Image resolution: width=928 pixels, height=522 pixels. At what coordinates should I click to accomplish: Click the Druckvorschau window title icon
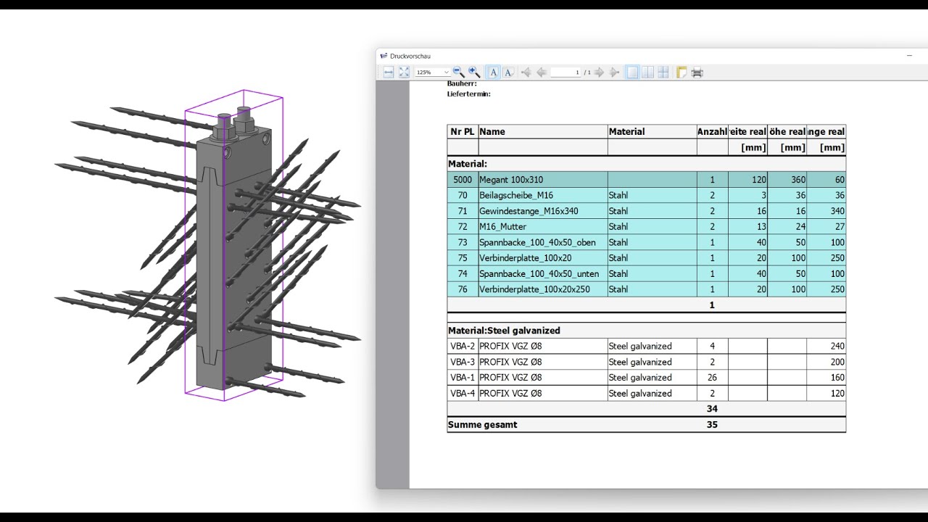tap(384, 56)
